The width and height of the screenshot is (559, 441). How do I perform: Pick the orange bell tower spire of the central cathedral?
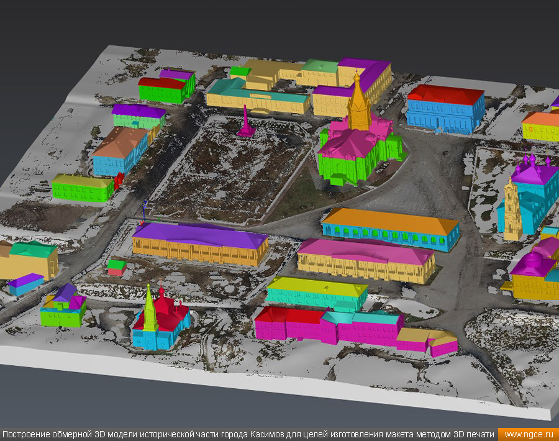358,102
